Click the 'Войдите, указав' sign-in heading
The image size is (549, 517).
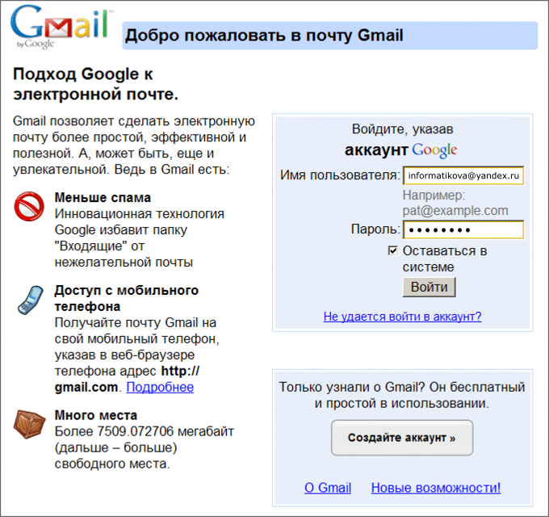pyautogui.click(x=402, y=129)
